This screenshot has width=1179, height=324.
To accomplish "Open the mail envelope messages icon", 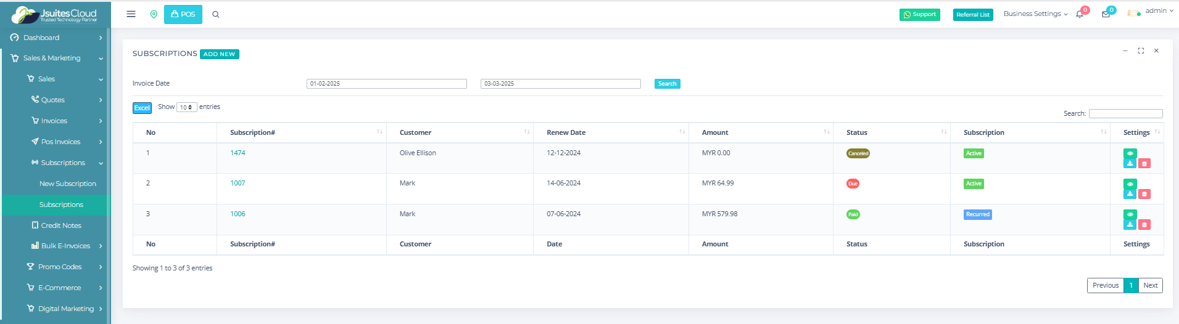I will click(1106, 14).
